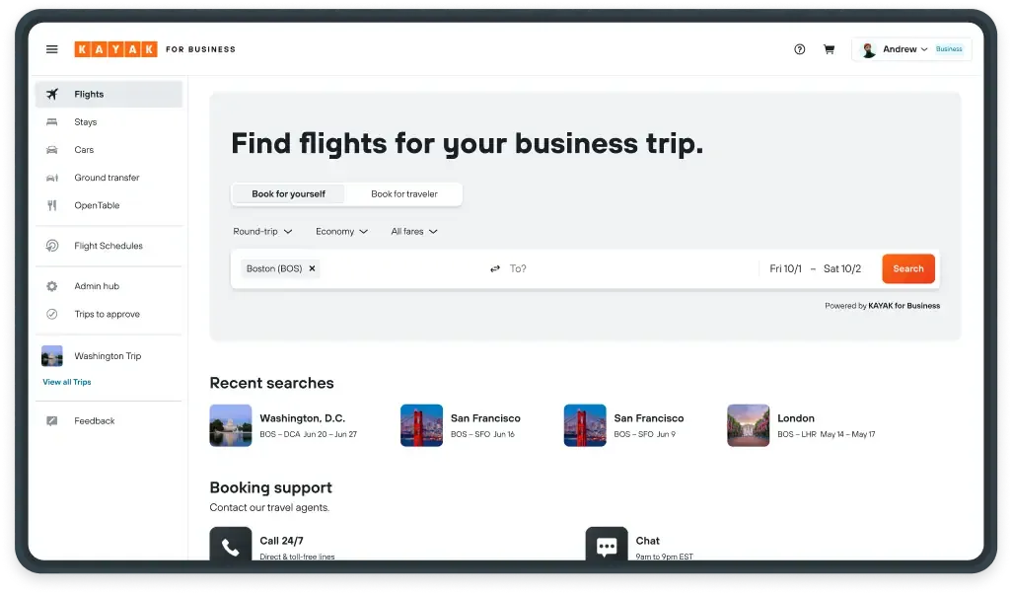Image resolution: width=1013 pixels, height=595 pixels.
Task: Open the London recent search thumbnail
Action: coord(748,425)
